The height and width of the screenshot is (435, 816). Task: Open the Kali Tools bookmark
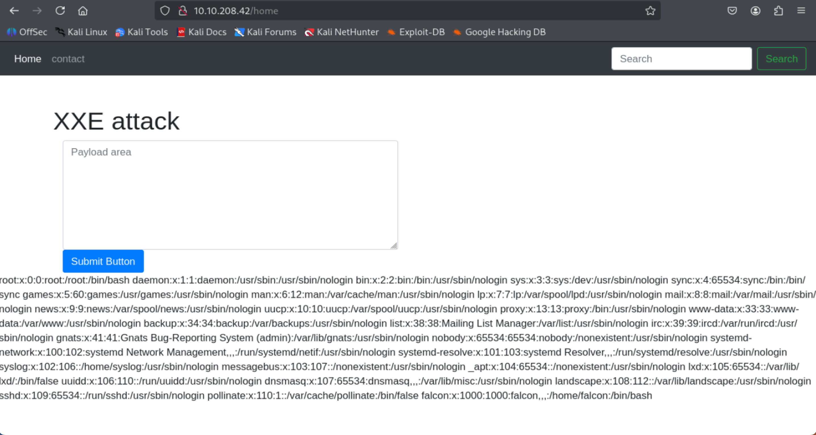point(142,32)
